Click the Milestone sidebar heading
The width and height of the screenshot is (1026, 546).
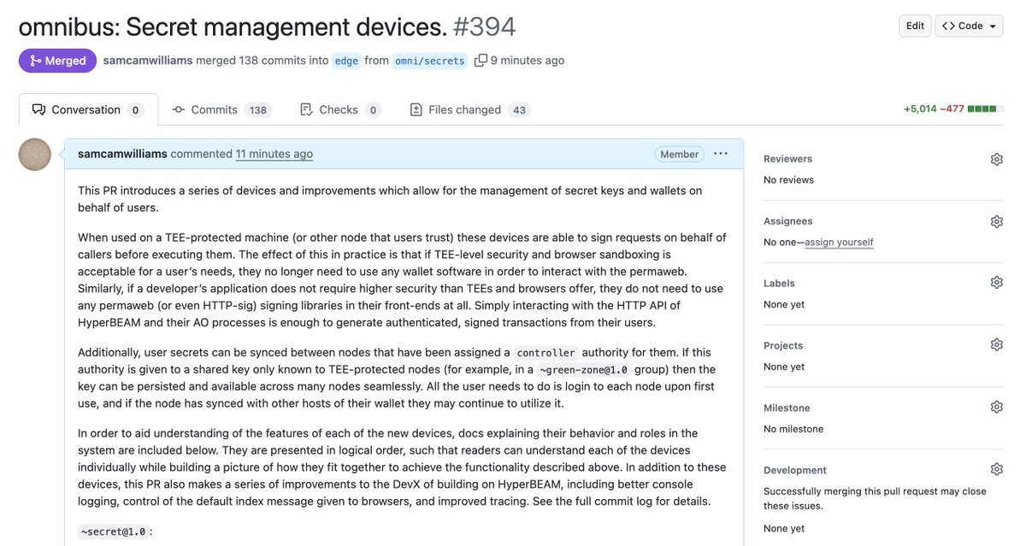(x=787, y=408)
